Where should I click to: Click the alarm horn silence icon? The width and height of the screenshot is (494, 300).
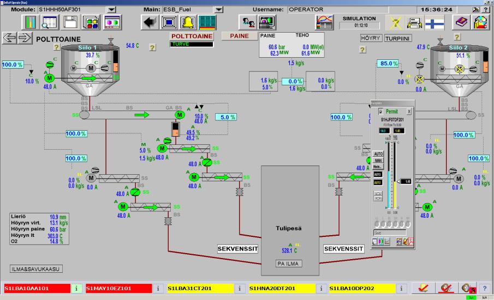coord(446,288)
